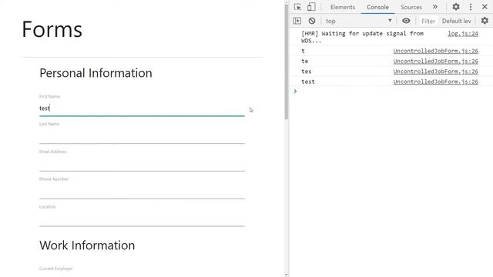
Task: Open console settings gear
Action: [485, 21]
